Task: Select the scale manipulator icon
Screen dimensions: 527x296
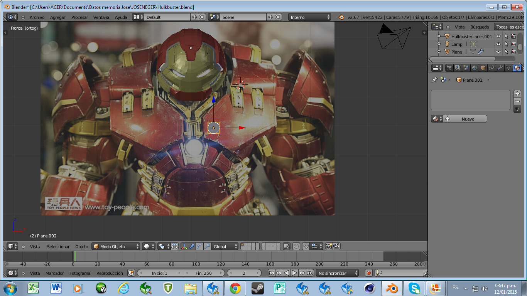Action: [x=207, y=246]
